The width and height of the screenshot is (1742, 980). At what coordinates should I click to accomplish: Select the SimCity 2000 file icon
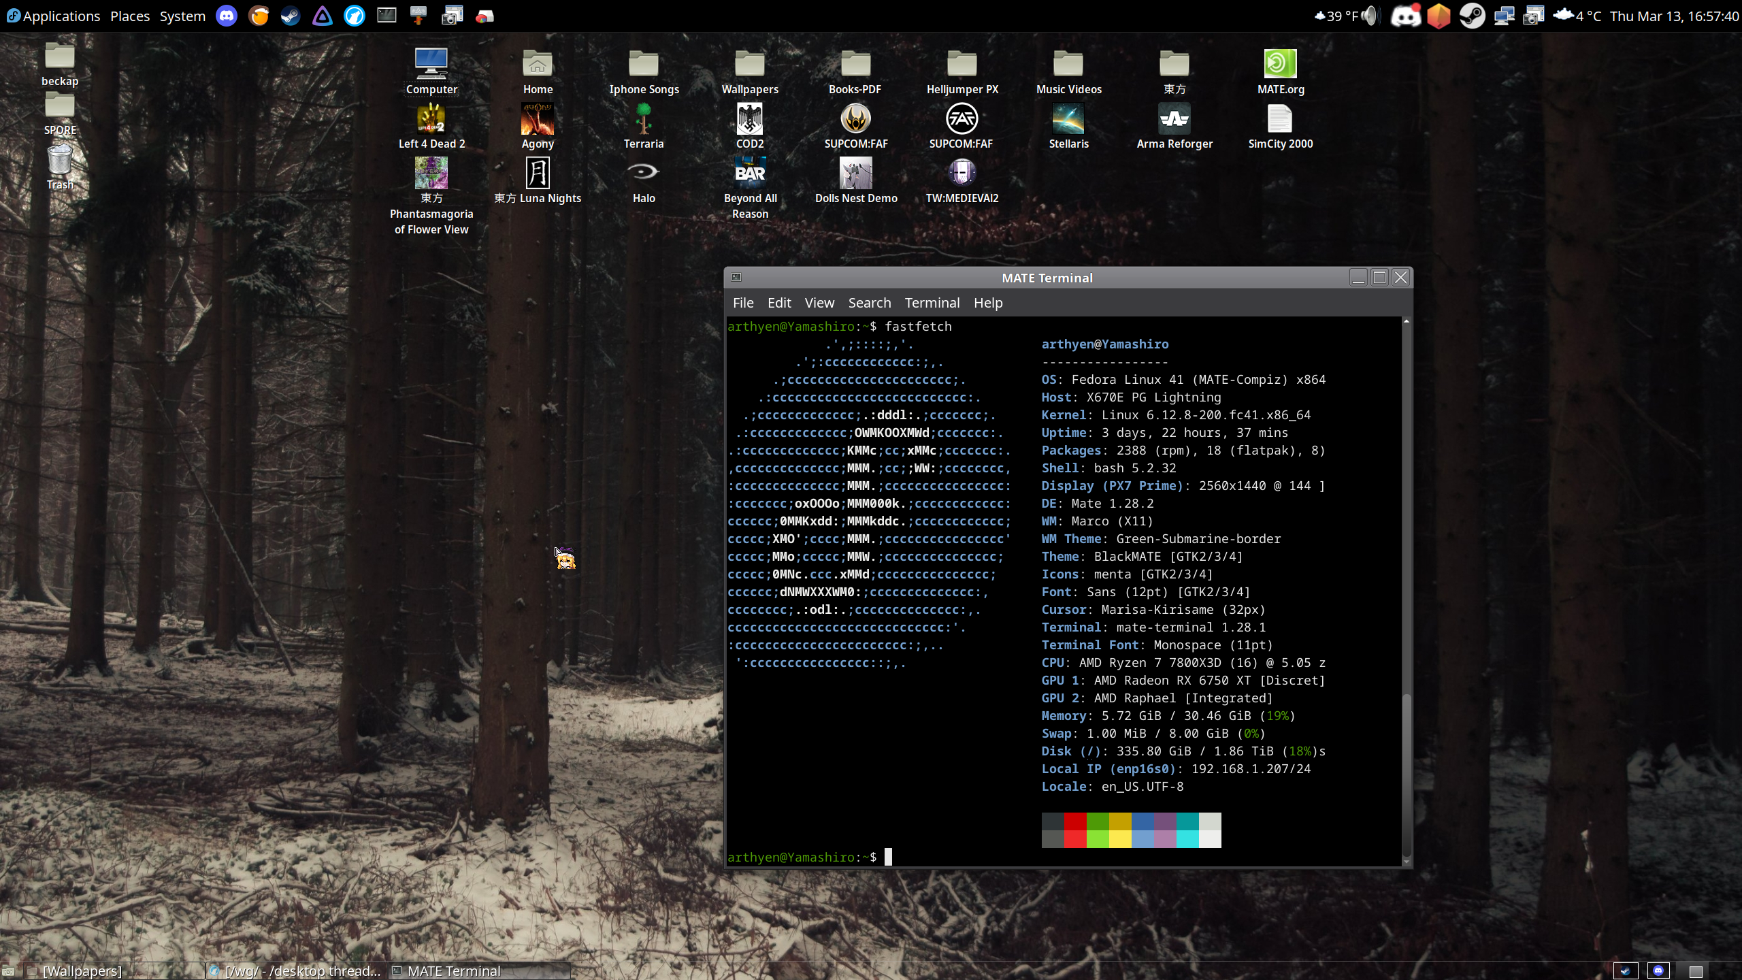(1281, 127)
